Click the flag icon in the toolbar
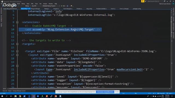The width and height of the screenshot is (175, 98). [x=71, y=6]
